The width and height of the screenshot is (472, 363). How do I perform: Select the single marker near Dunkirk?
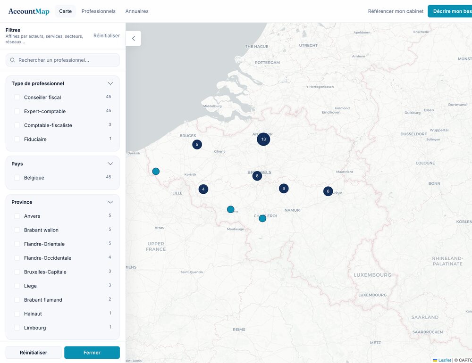pyautogui.click(x=156, y=172)
